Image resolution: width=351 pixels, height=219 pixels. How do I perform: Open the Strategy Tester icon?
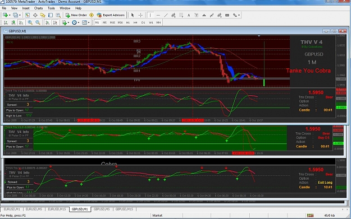58,15
